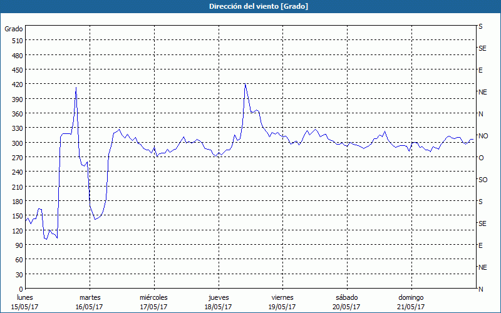This screenshot has height=313, width=501.
Task: Select the 'martes 16/05/17' date label
Action: pos(90,302)
